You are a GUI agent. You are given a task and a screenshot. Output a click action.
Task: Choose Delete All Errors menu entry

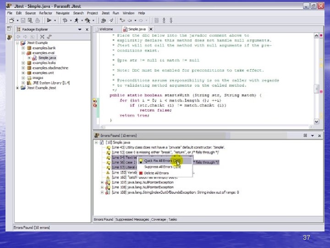[x=165, y=173]
